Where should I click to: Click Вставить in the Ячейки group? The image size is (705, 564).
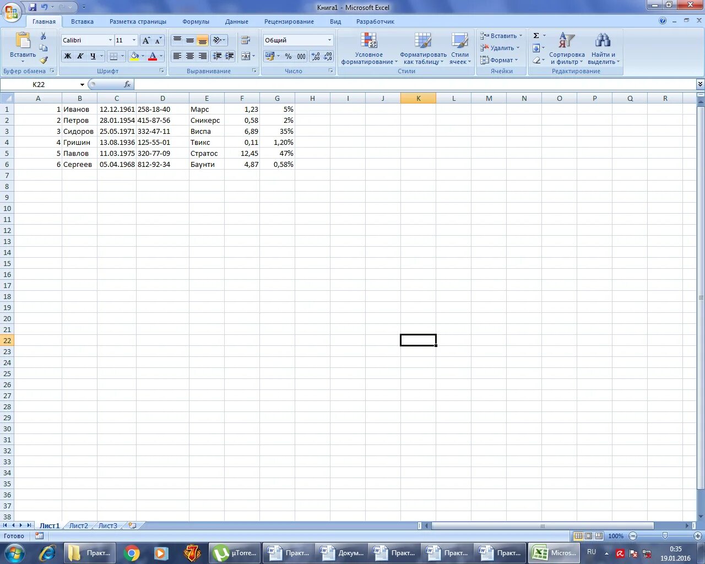500,36
